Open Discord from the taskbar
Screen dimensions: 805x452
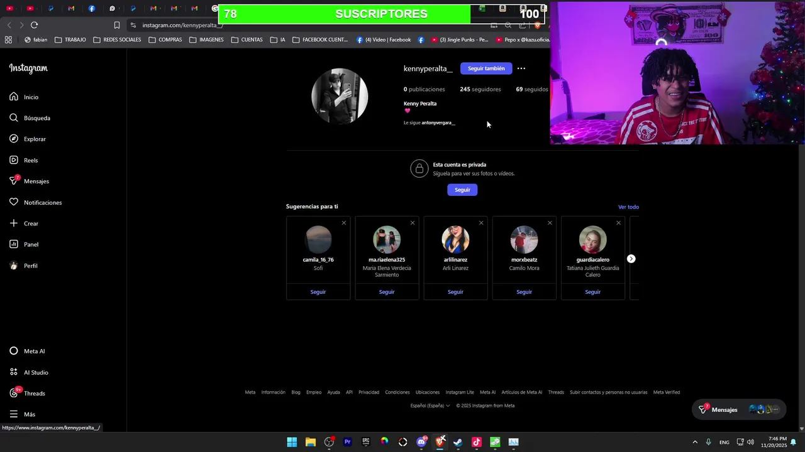tap(421, 442)
